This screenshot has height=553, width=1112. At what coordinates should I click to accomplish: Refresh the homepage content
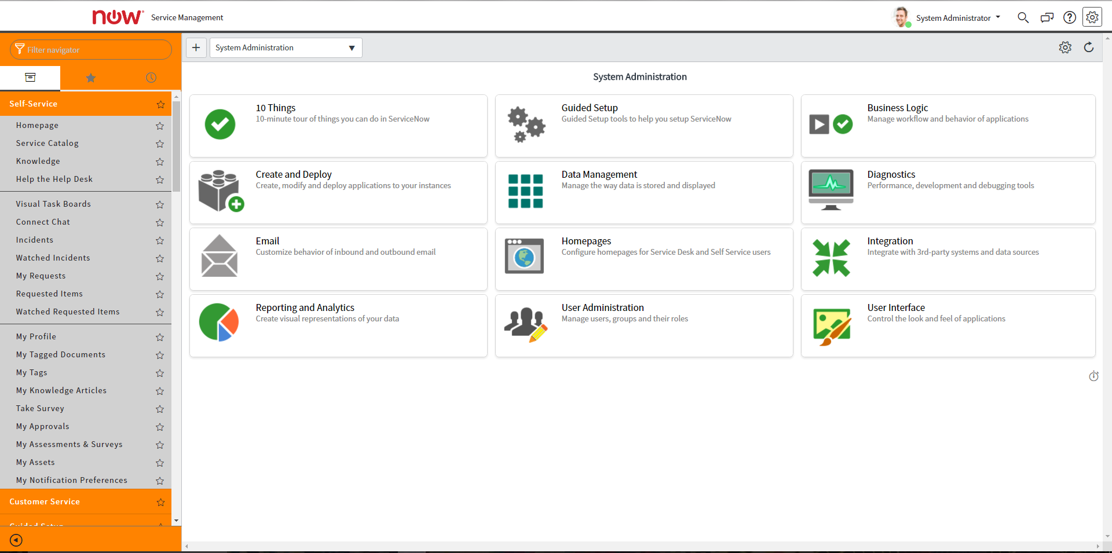click(1089, 47)
